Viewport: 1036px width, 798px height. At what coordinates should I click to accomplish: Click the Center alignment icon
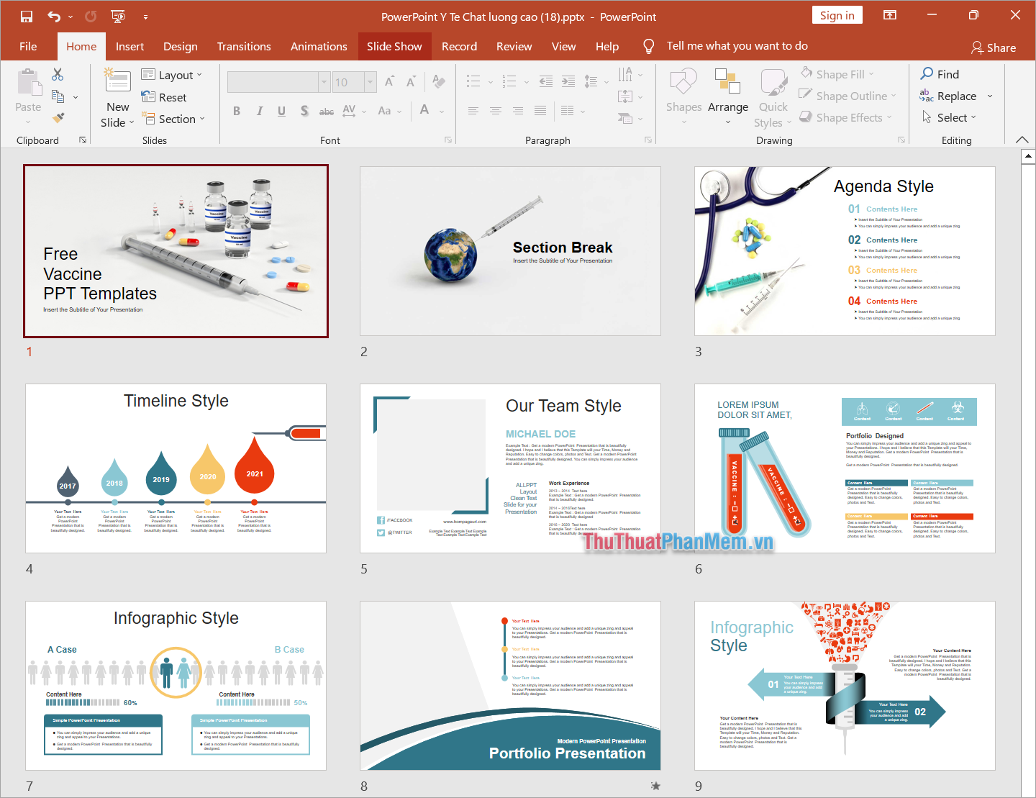(x=495, y=110)
